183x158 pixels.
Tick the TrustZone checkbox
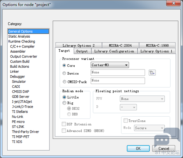pos(126,121)
